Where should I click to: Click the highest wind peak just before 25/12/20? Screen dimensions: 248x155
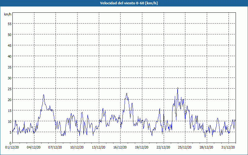(178, 87)
